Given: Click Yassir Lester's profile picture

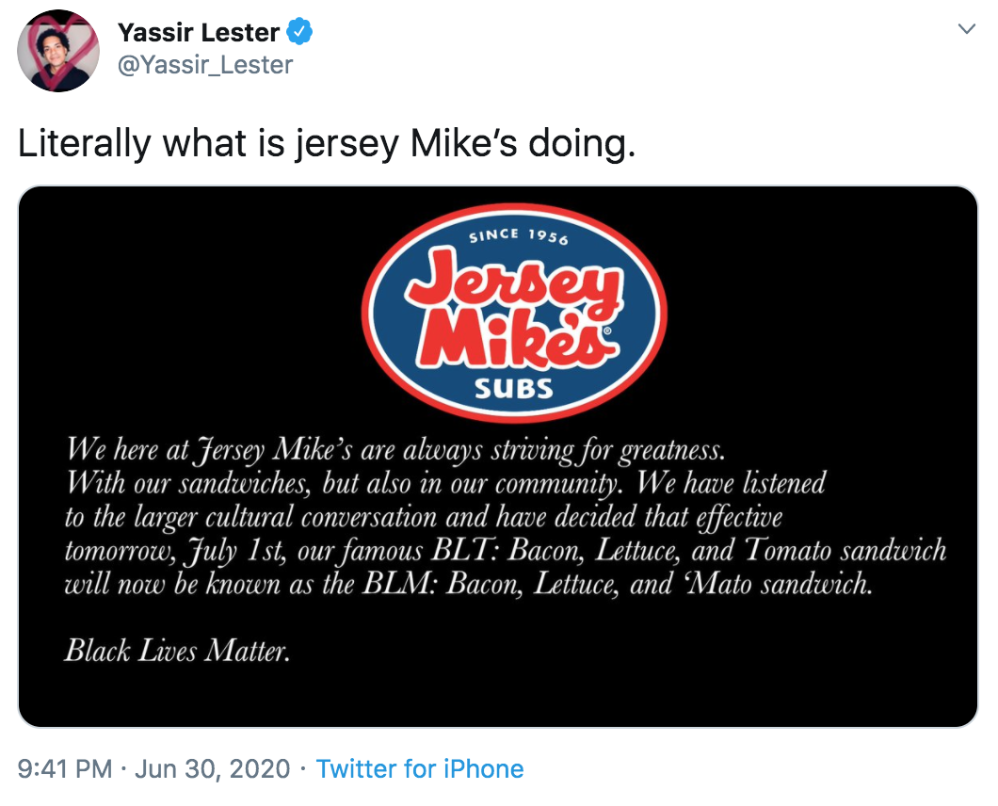Looking at the screenshot, I should 58,49.
